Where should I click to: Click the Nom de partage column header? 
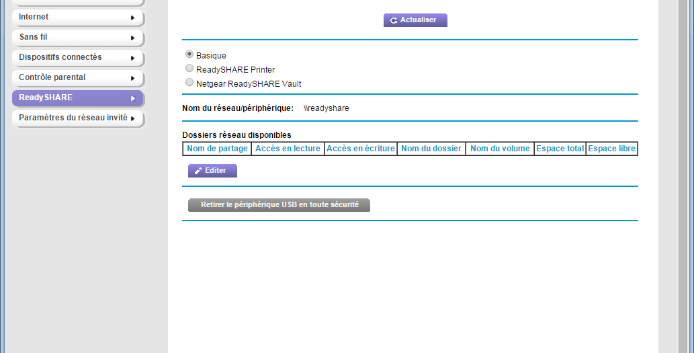click(218, 149)
